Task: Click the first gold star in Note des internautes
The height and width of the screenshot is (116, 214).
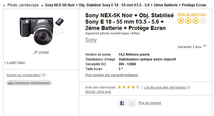Action: (119, 87)
